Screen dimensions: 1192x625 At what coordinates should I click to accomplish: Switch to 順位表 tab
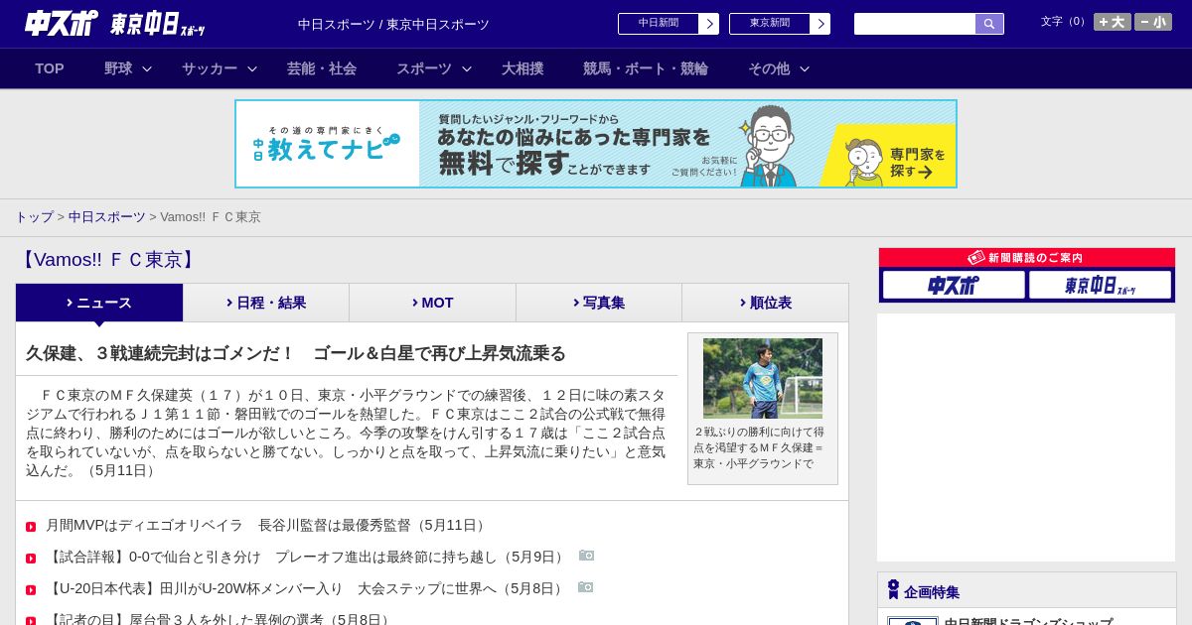(766, 303)
